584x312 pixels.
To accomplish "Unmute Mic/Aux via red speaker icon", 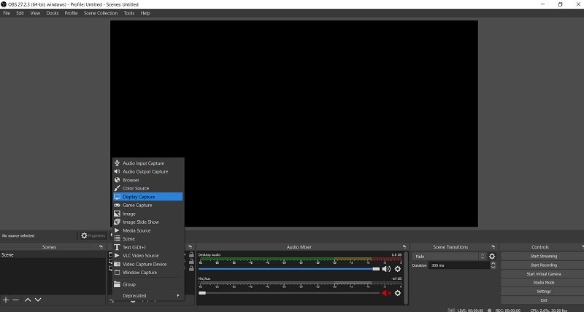I will (x=386, y=293).
